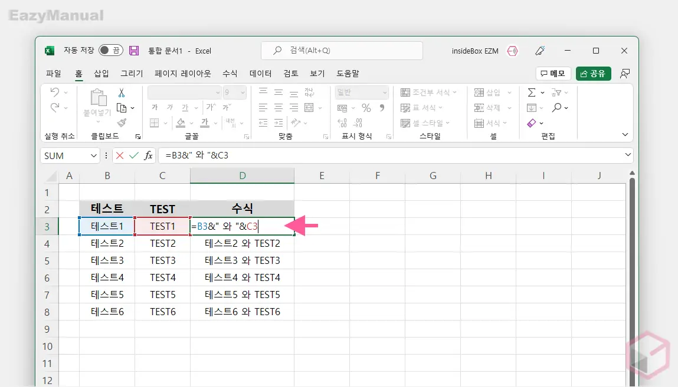Expand the Cell Styles (셀 스타일) menu
The image size is (678, 387).
(x=425, y=123)
